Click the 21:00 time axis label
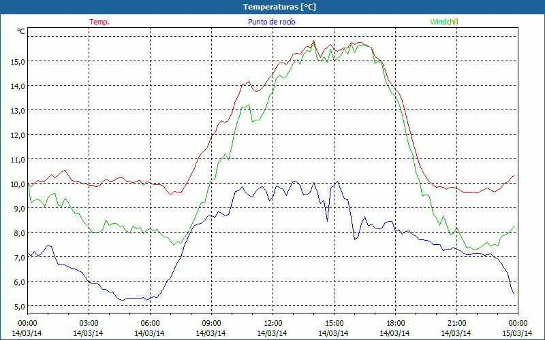The width and height of the screenshot is (545, 340). 456,324
